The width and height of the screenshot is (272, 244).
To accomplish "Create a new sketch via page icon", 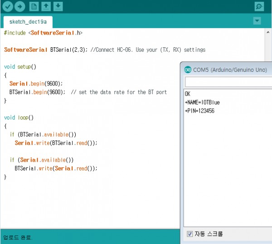I will [34, 7].
